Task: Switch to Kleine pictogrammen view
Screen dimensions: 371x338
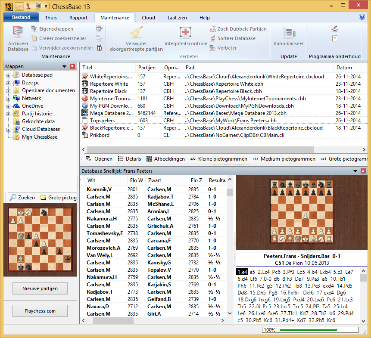Action: click(218, 159)
